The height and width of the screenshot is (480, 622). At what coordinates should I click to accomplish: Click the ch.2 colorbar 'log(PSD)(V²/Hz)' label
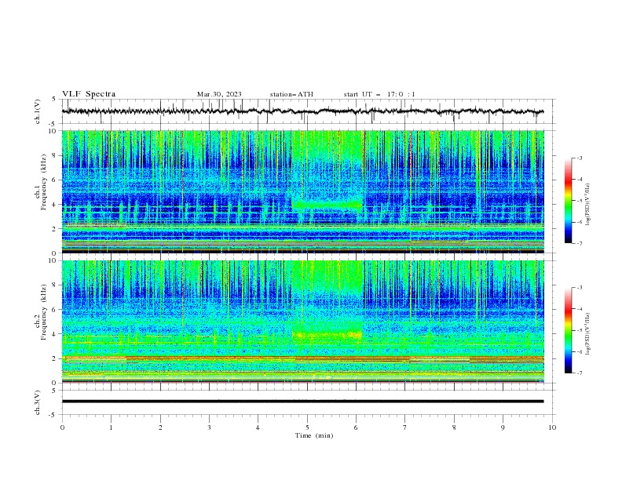[588, 334]
